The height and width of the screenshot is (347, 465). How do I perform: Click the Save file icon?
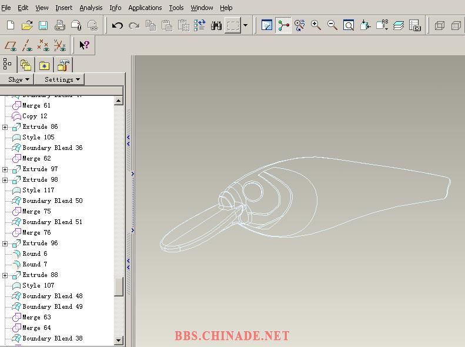click(43, 25)
